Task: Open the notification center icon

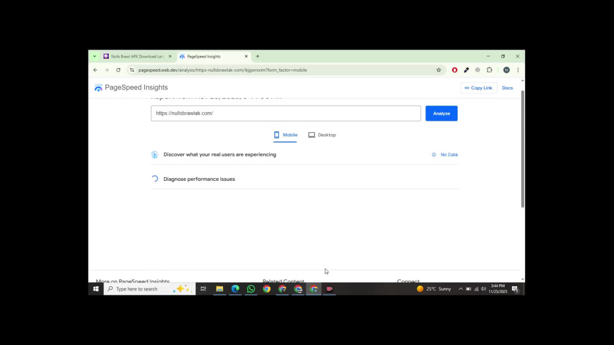Action: click(x=515, y=289)
